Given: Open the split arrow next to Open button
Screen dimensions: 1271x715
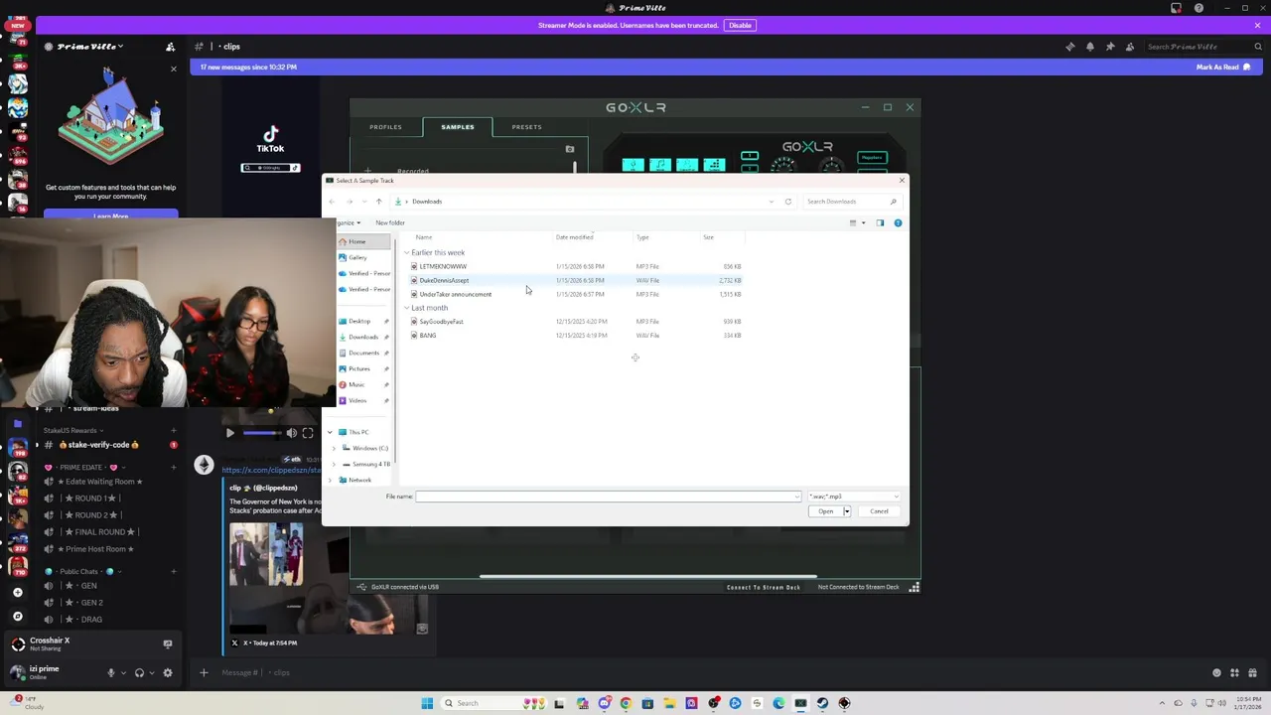Looking at the screenshot, I should tap(847, 511).
